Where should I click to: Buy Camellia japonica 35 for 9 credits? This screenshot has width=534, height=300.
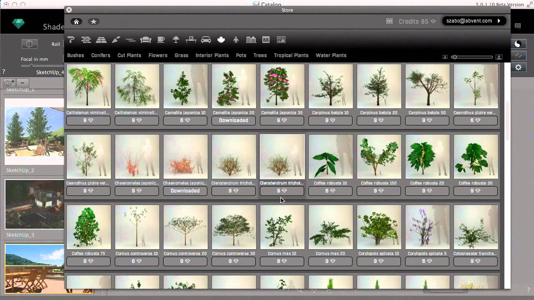[x=282, y=120]
